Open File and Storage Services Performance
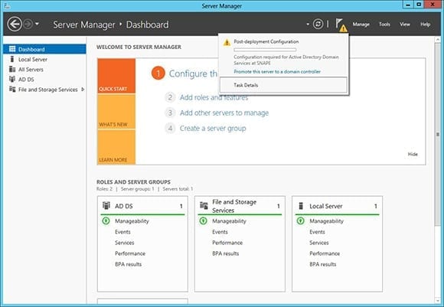Viewport: 444px width, 307px height. (x=227, y=243)
